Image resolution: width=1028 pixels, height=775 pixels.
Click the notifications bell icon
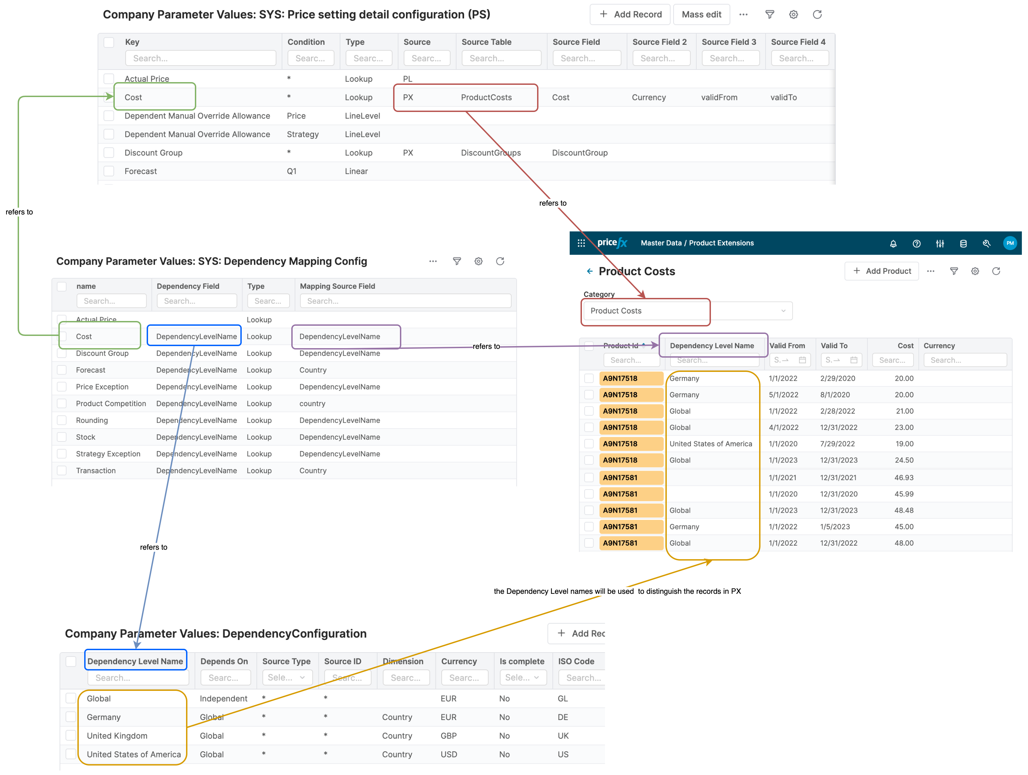click(893, 244)
